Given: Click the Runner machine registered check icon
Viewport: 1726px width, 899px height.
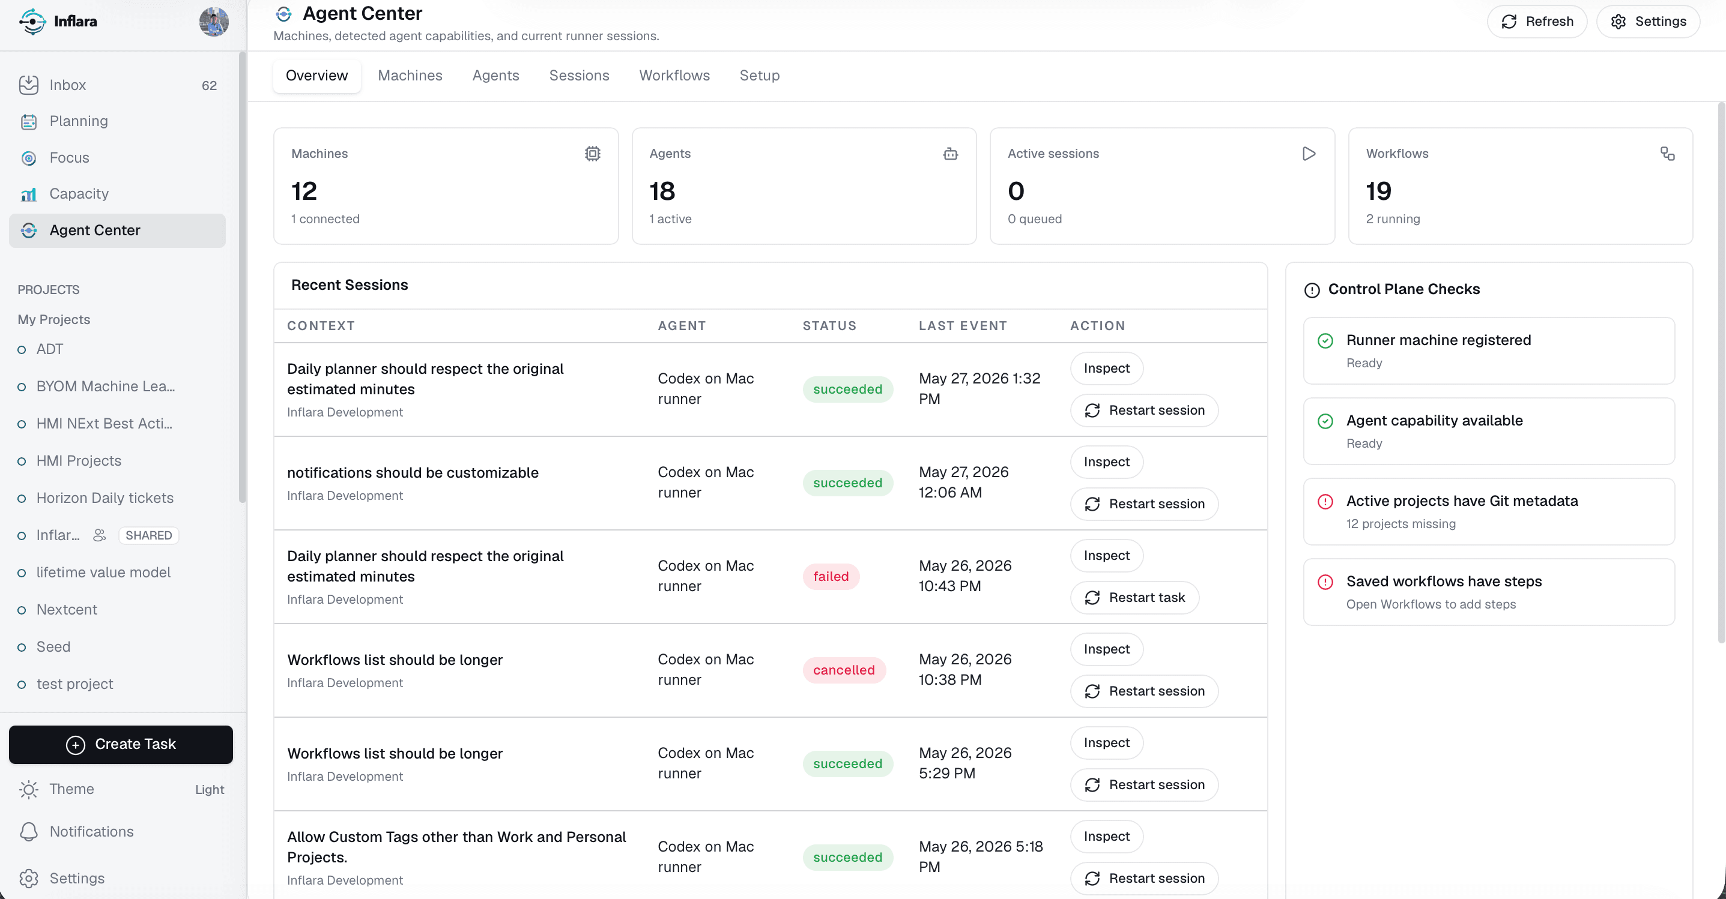Looking at the screenshot, I should coord(1325,341).
